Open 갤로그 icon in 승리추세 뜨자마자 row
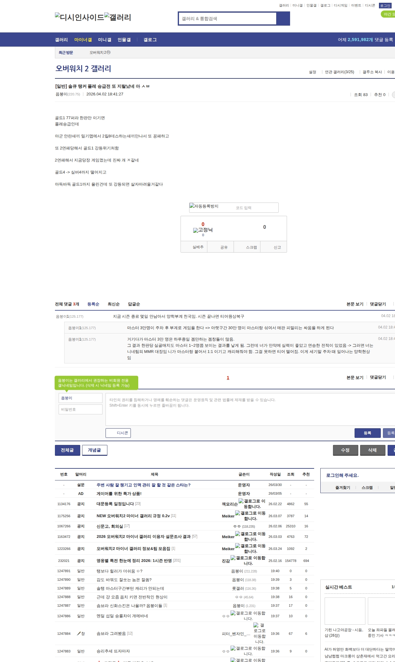Viewport: 395px width, 662px height. pos(248,651)
